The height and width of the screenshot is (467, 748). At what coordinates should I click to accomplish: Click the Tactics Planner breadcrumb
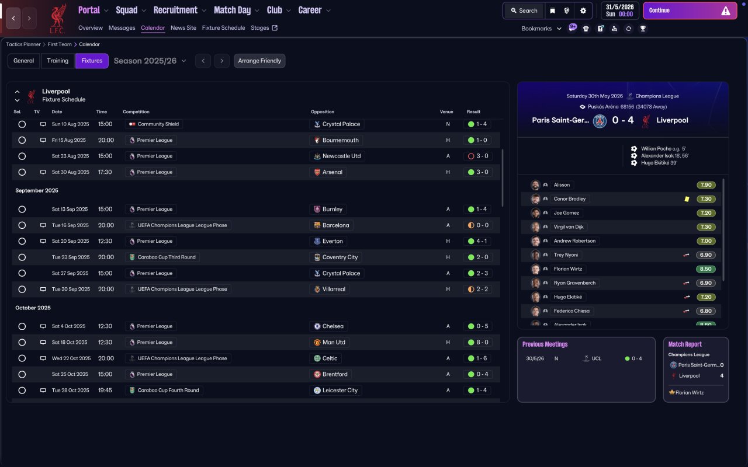(x=23, y=44)
